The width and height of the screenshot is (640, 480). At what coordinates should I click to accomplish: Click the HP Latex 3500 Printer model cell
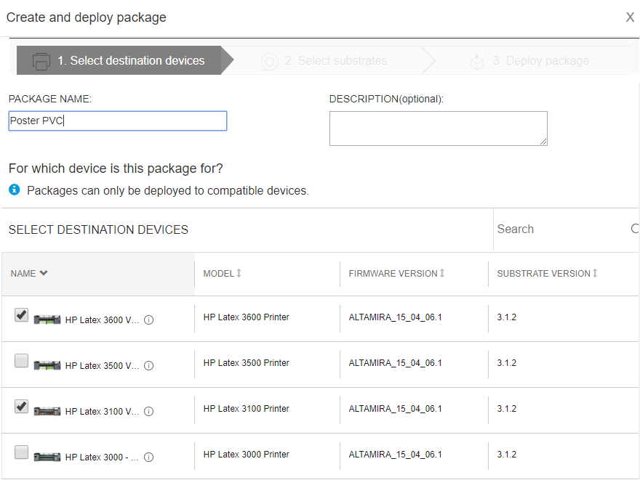pos(246,362)
